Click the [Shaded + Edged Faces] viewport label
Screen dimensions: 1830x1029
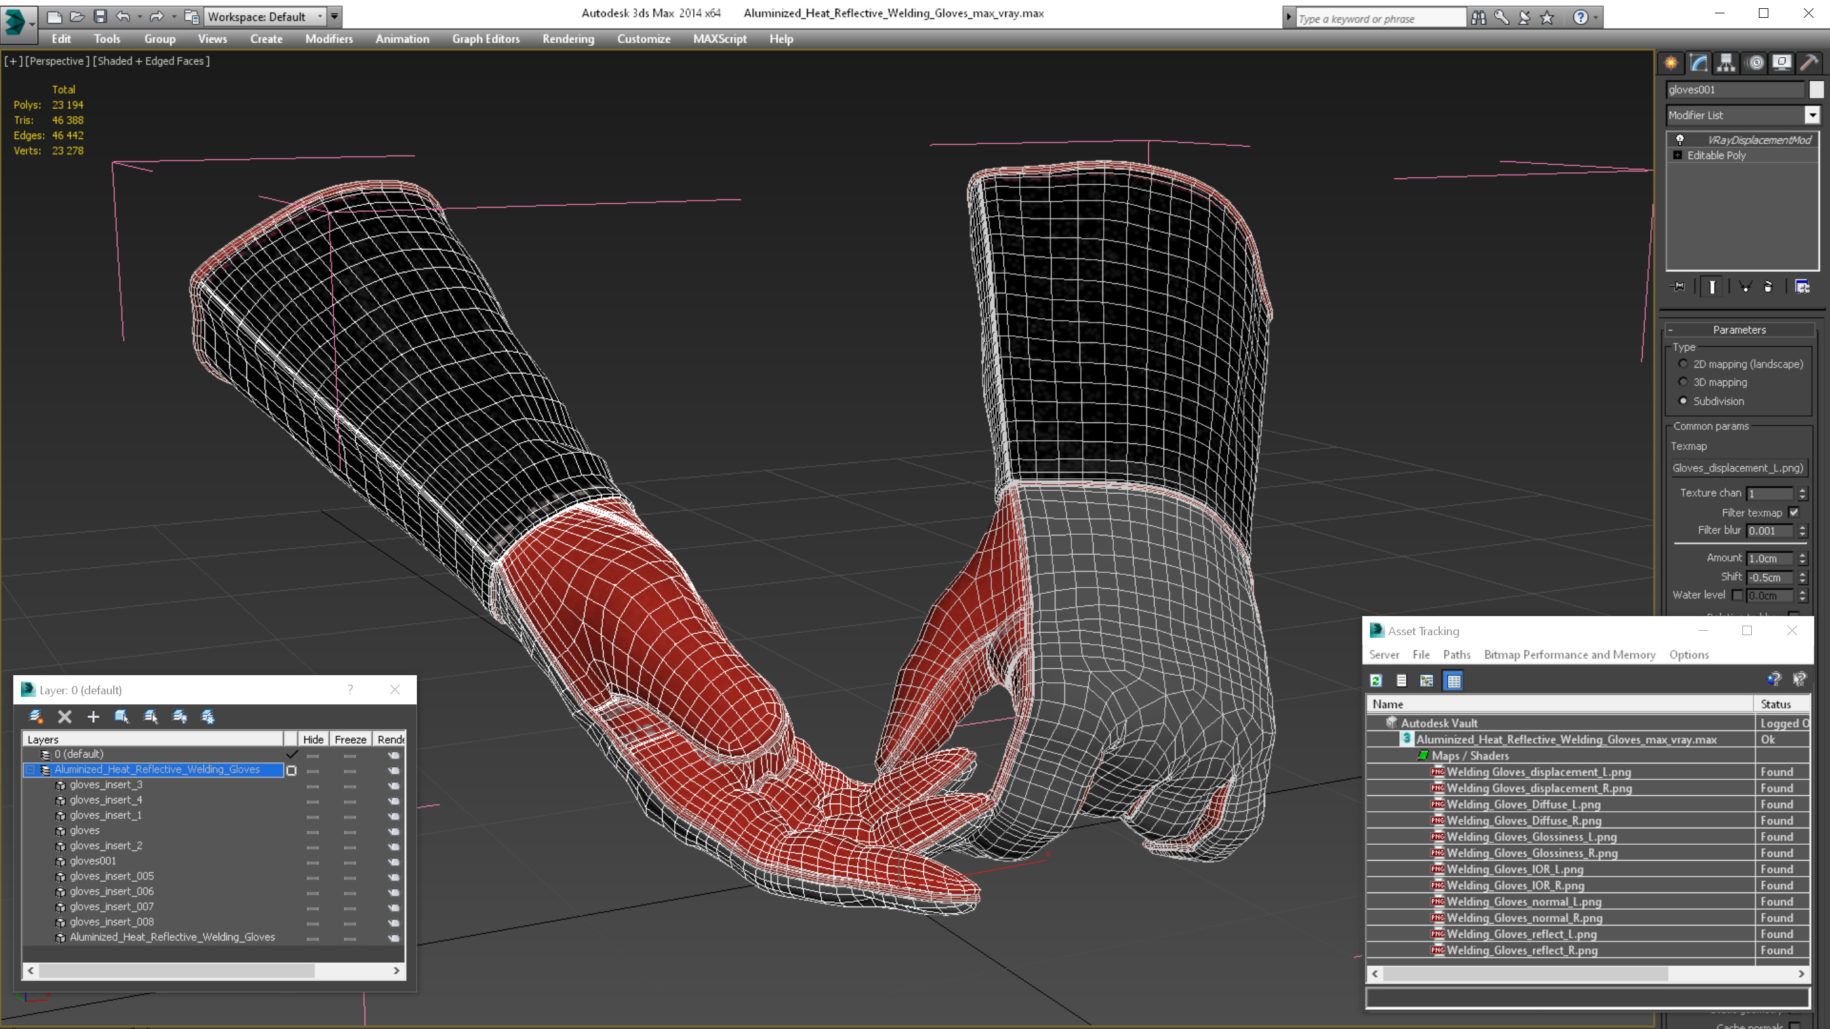[151, 61]
